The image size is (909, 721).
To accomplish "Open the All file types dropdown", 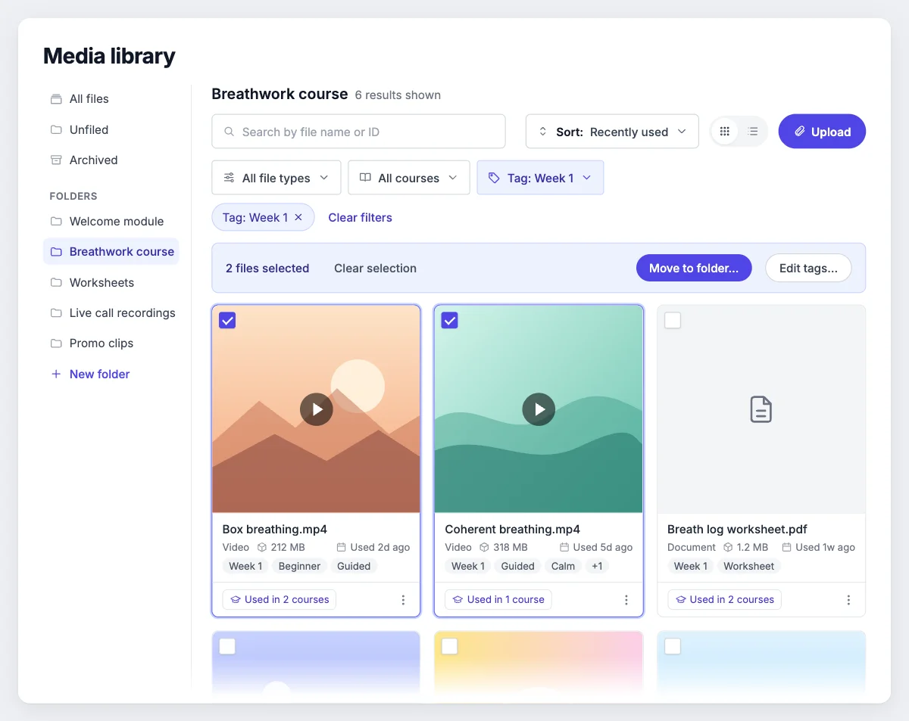I will 276,178.
